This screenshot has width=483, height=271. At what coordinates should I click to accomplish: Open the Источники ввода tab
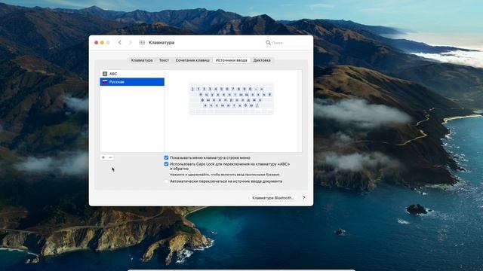(232, 60)
